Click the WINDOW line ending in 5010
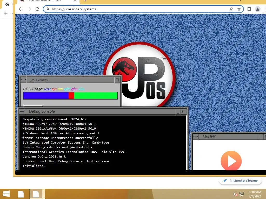 click(59, 129)
